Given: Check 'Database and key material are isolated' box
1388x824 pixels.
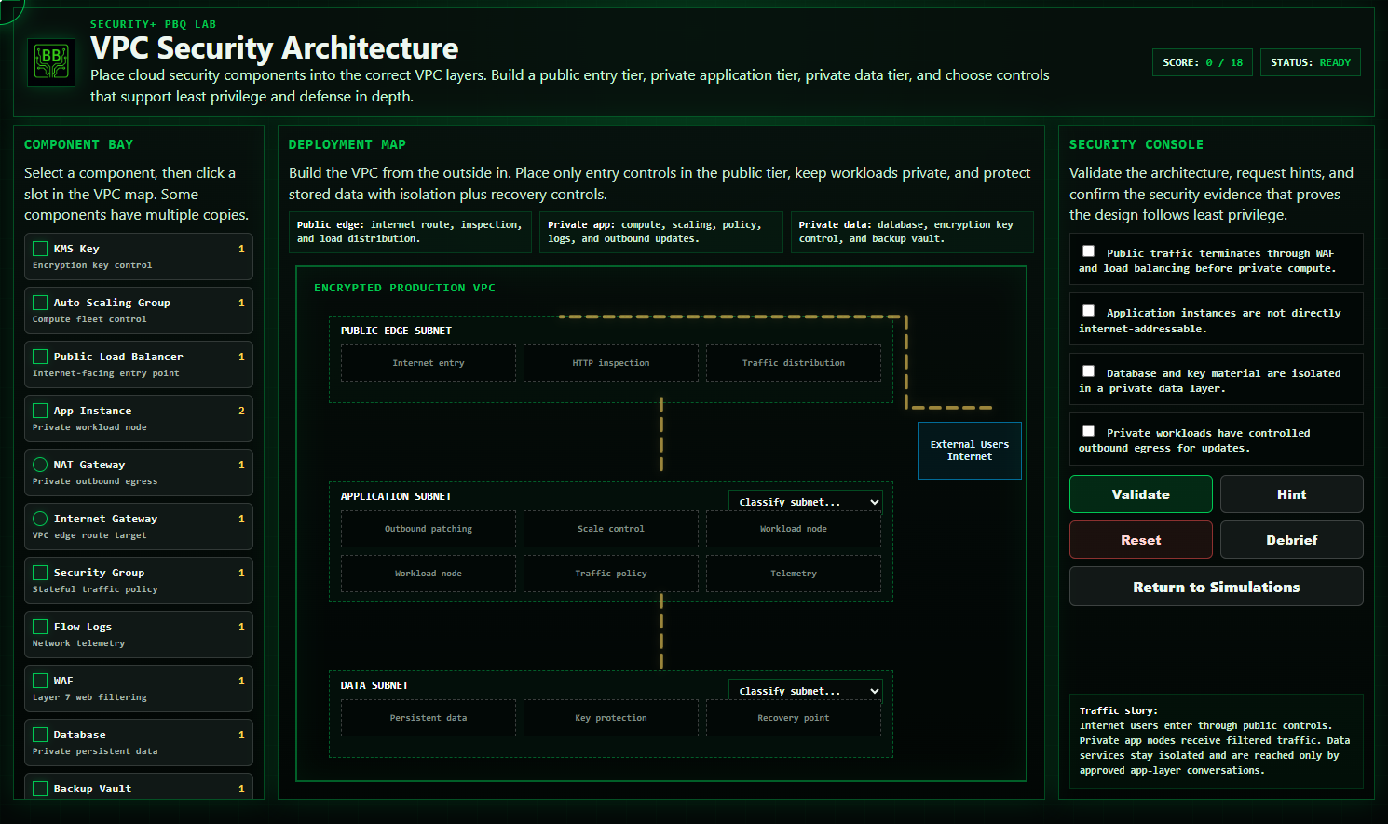Looking at the screenshot, I should coord(1088,371).
